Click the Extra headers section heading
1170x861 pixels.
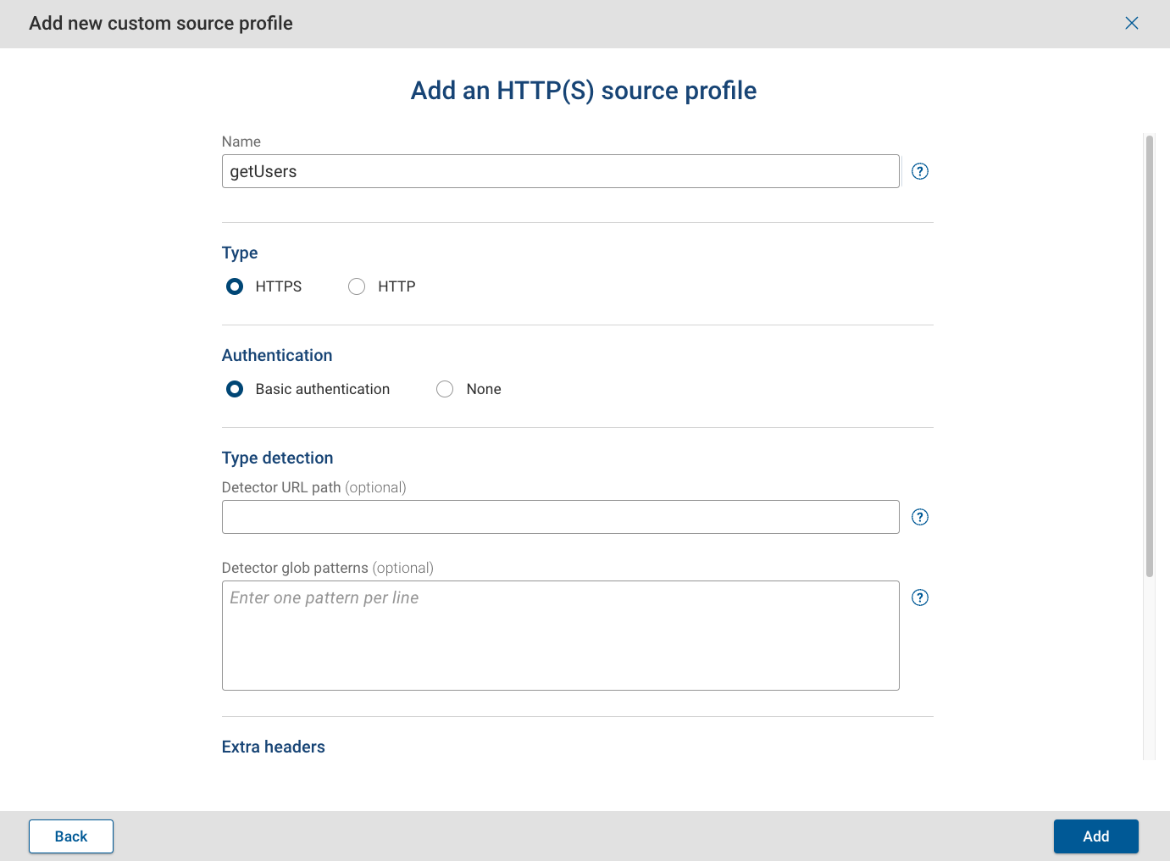(x=273, y=747)
